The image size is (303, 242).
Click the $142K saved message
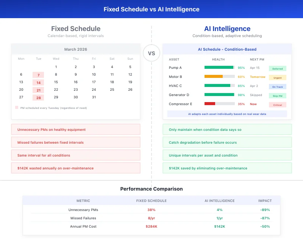point(227,168)
